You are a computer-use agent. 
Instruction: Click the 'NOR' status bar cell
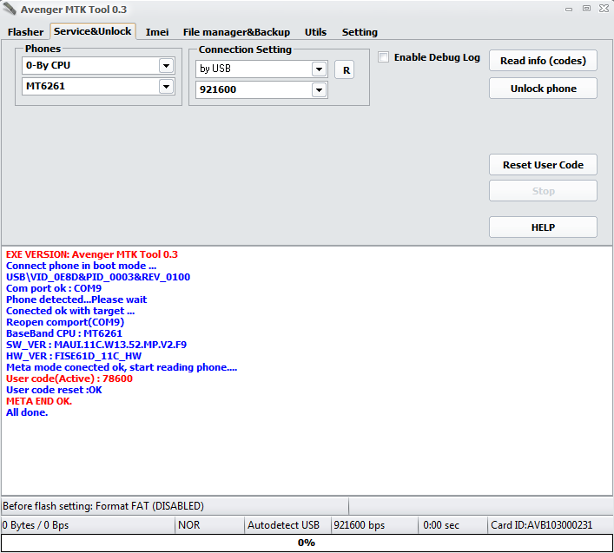tap(209, 525)
